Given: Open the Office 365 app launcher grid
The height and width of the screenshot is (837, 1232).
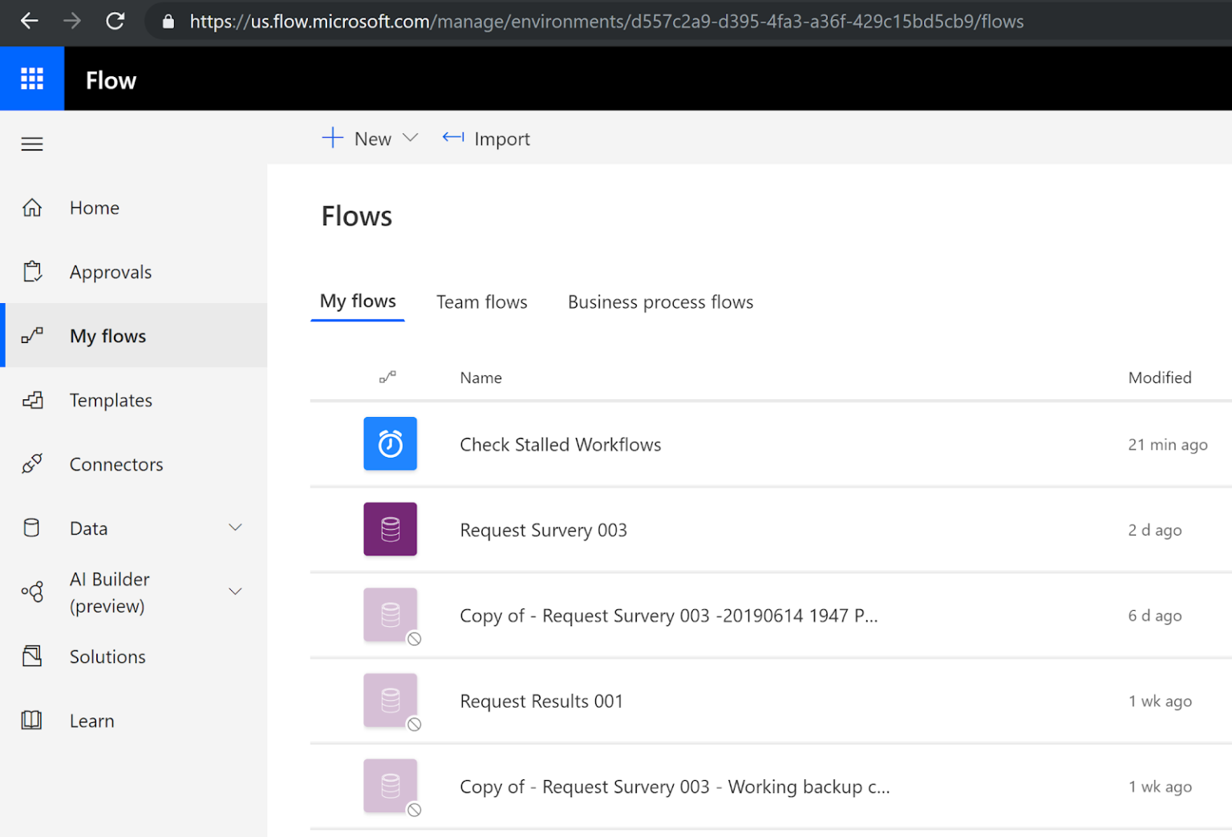Looking at the screenshot, I should (x=32, y=78).
